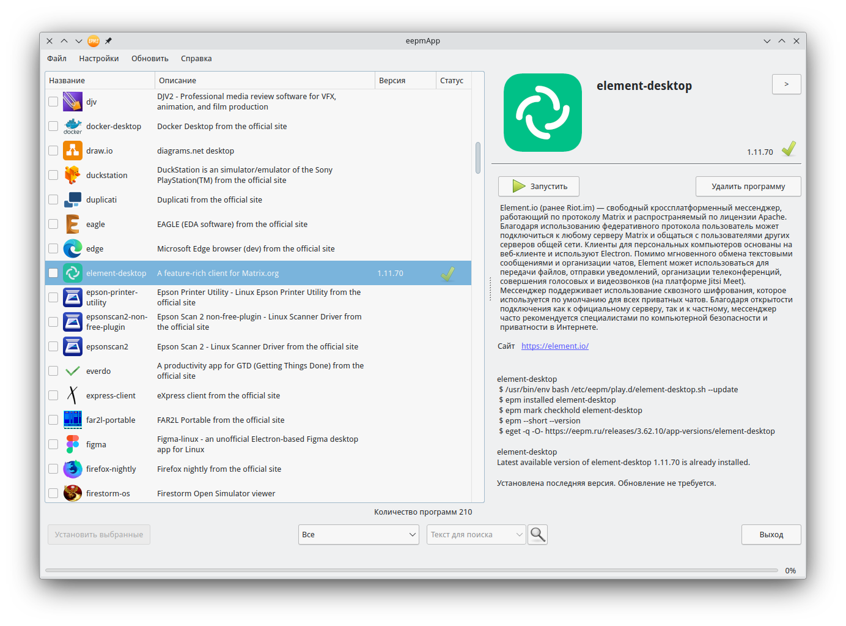The width and height of the screenshot is (846, 626).
Task: Check the edge checkbox
Action: click(53, 248)
